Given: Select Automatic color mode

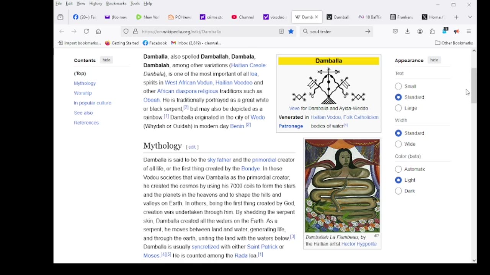Looking at the screenshot, I should tap(399, 169).
